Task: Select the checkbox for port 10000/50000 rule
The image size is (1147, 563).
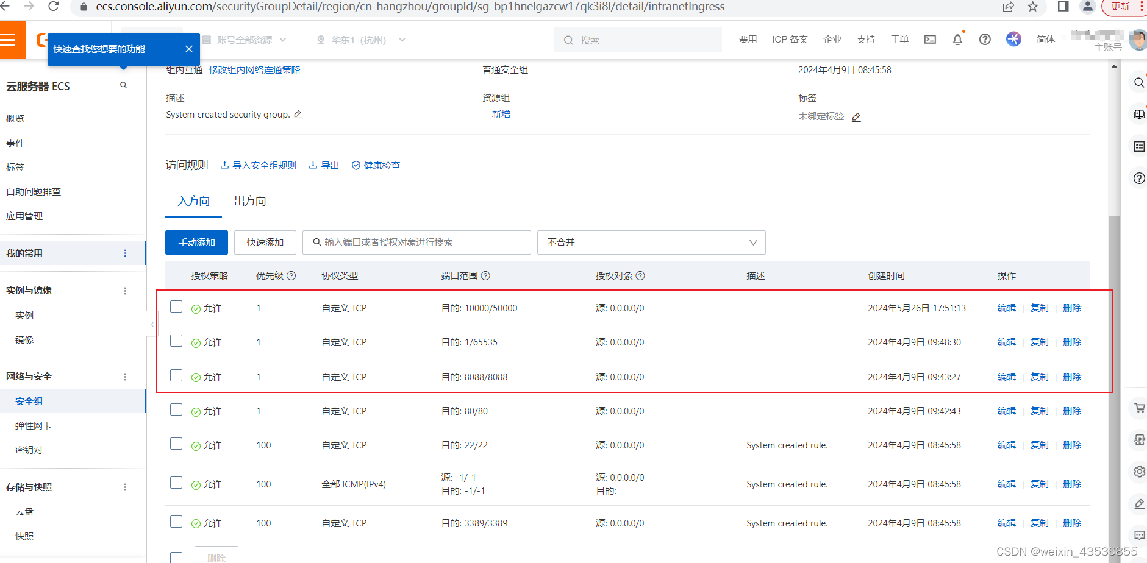Action: [176, 306]
